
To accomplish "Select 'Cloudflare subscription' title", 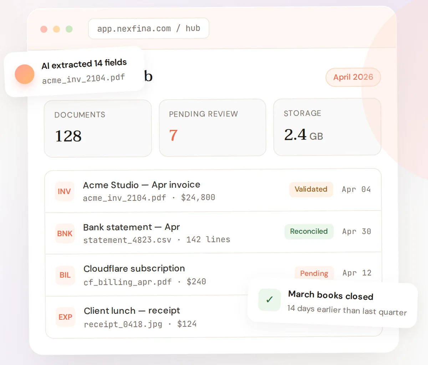I will pyautogui.click(x=134, y=269).
